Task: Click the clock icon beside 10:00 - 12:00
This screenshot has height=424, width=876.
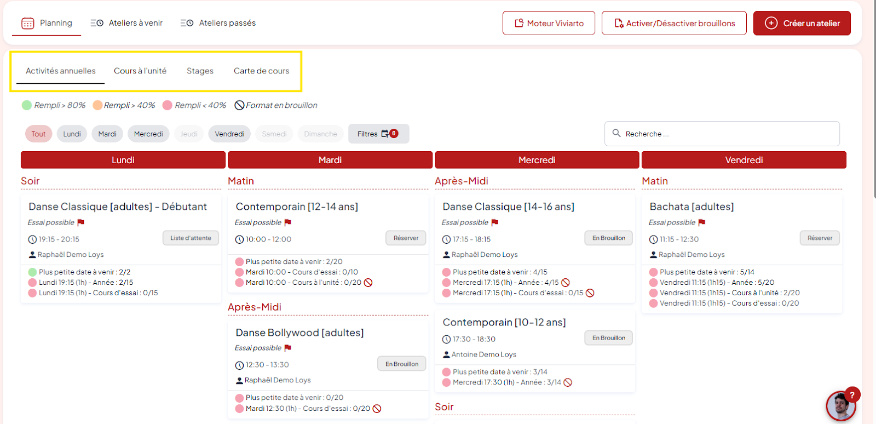Action: 239,239
